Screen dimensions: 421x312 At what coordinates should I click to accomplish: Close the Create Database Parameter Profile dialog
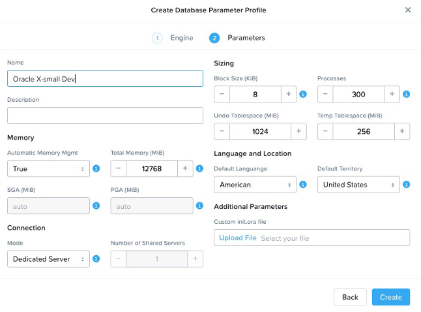[x=408, y=10]
